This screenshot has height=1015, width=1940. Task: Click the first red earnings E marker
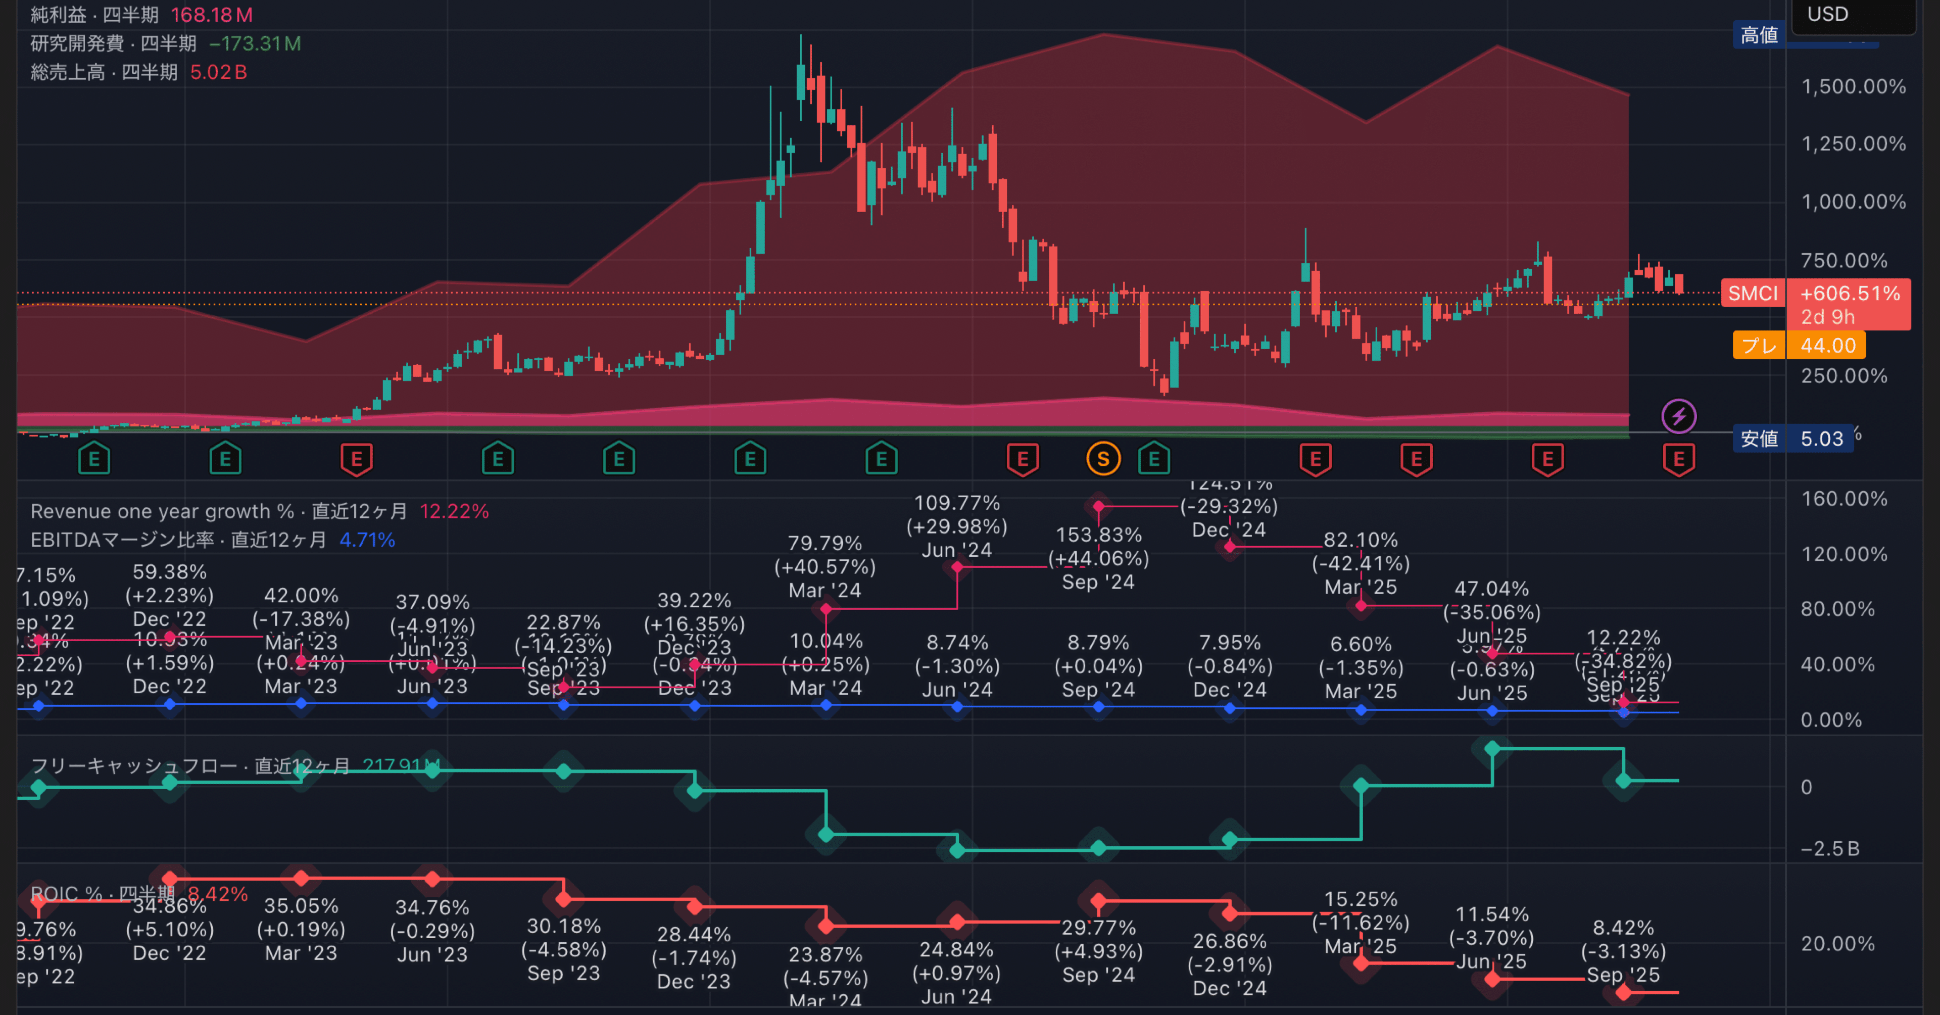(356, 459)
